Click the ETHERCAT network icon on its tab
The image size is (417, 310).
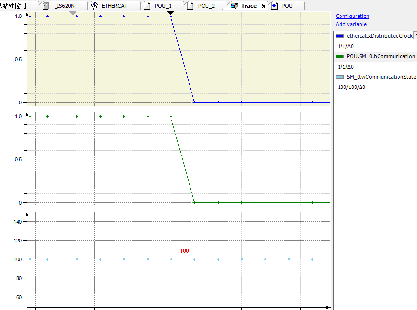(x=93, y=6)
